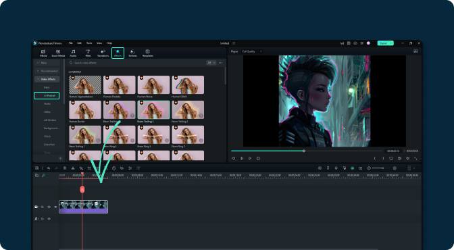The image size is (454, 250).
Task: Expand the Mine category
Action: click(47, 63)
